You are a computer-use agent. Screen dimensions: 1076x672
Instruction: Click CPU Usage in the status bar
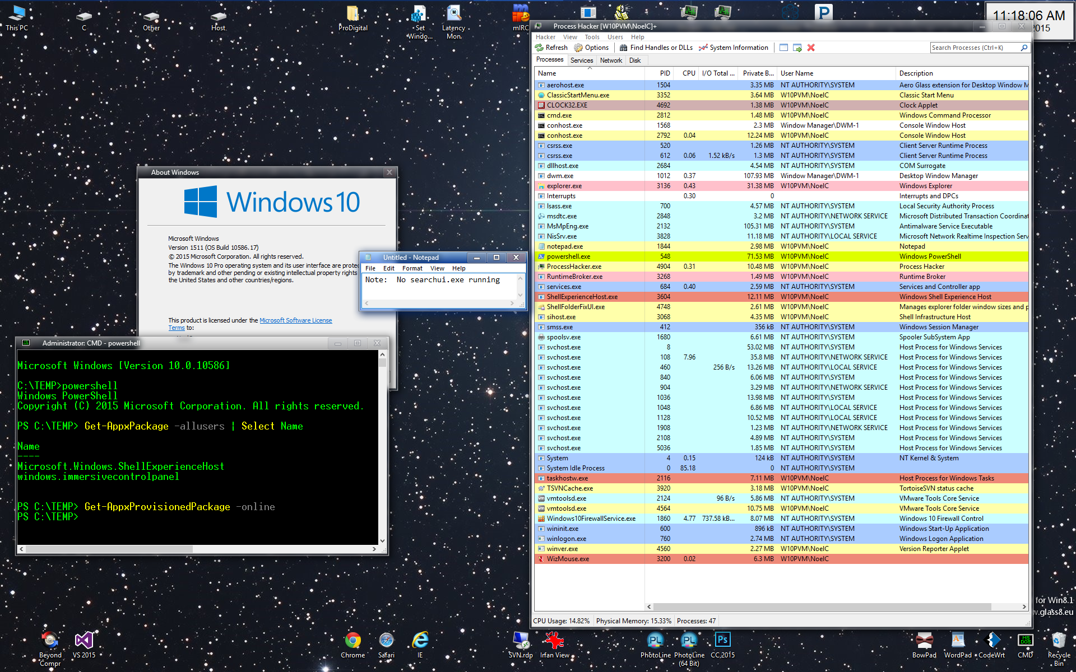561,621
